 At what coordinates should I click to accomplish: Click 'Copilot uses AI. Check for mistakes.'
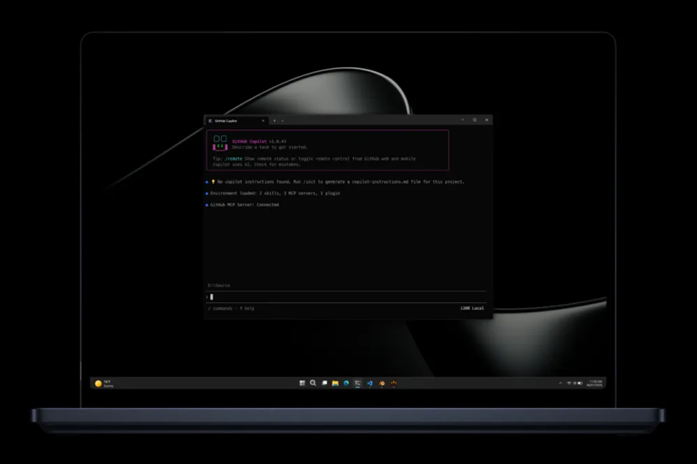tap(256, 164)
